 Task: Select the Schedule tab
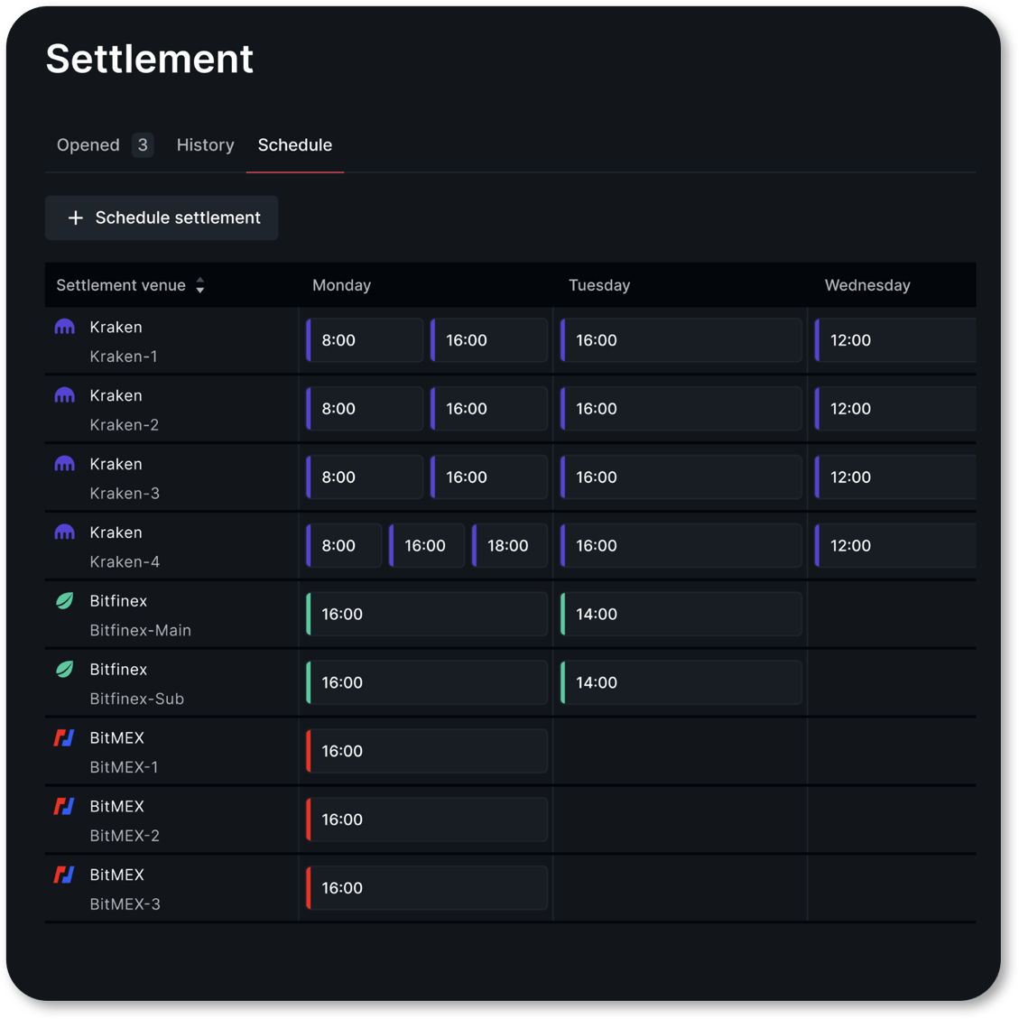(295, 145)
